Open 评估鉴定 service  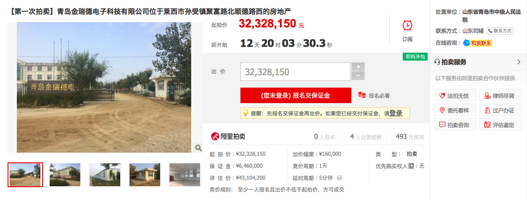pos(500,125)
